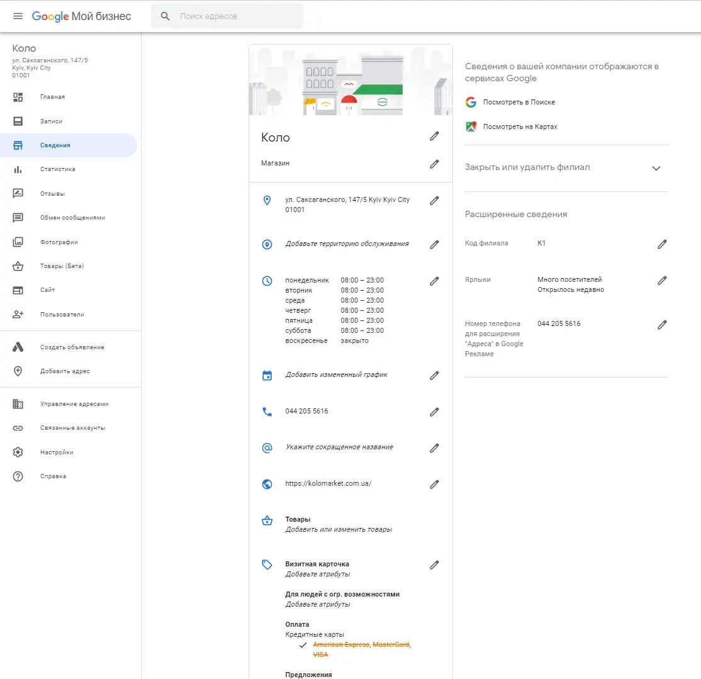Expand Закрыть или удалить филиал section
Viewport: 701px width, 679px height.
656,168
